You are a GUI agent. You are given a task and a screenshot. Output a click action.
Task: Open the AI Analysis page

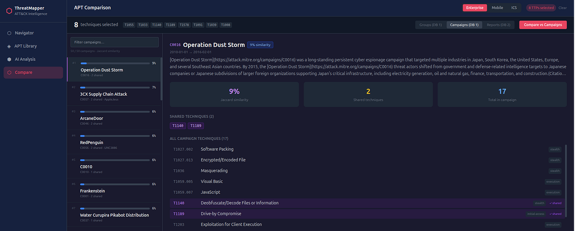pyautogui.click(x=33, y=59)
